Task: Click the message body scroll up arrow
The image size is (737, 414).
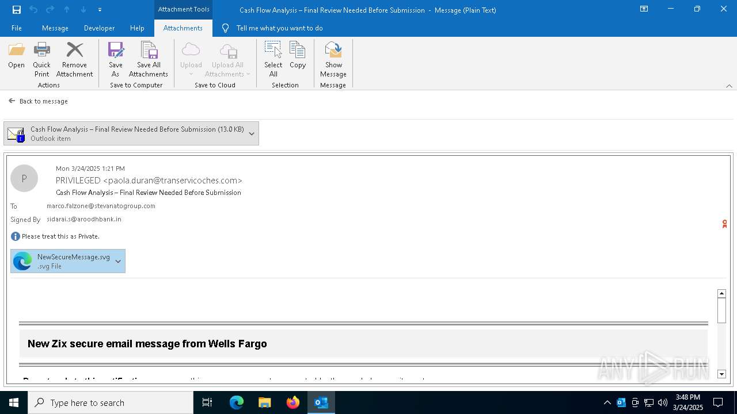Action: point(721,294)
